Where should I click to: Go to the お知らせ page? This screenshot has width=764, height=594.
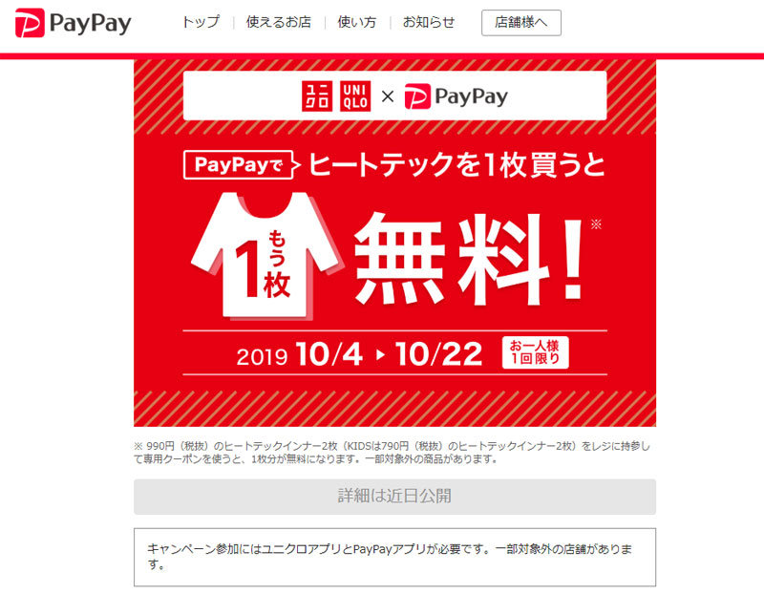click(x=428, y=22)
